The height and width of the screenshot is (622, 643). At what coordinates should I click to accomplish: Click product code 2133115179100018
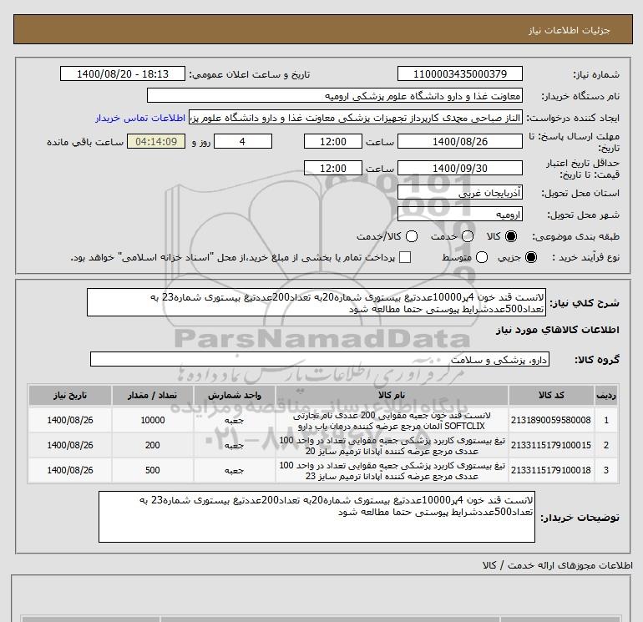point(551,470)
